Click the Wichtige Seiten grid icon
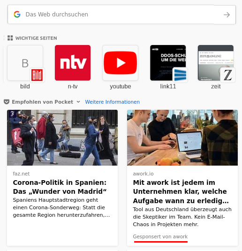Viewport: 242px width, 251px height. point(10,38)
